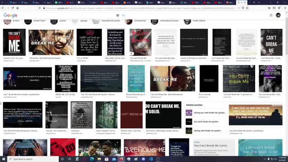
Task: Open the Google account avatar
Action: click(278, 15)
